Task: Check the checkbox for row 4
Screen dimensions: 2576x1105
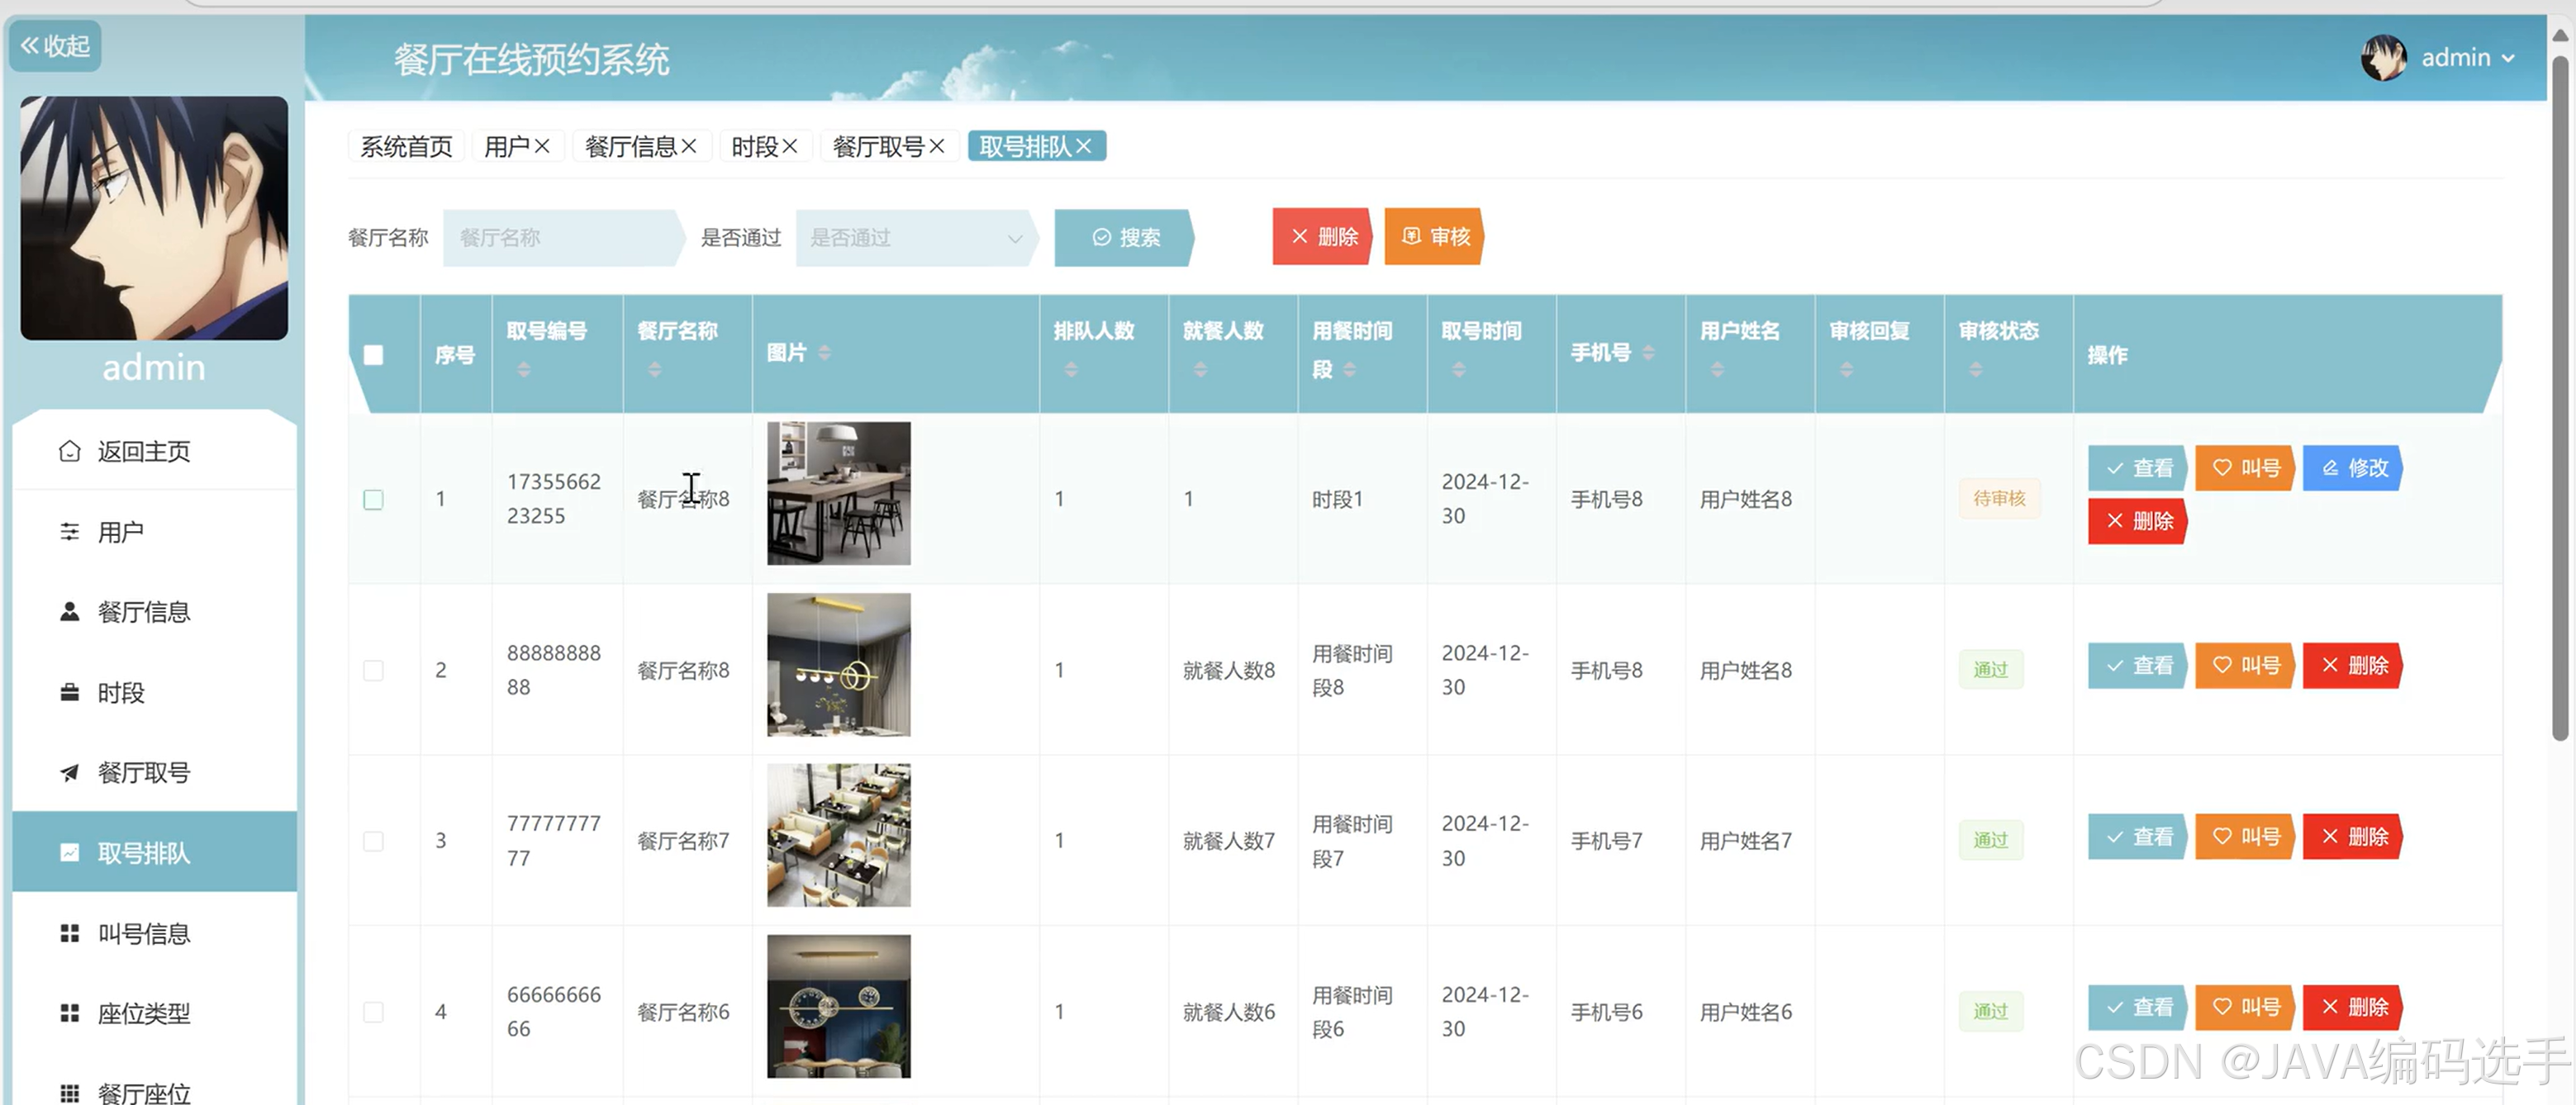Action: 373,1013
